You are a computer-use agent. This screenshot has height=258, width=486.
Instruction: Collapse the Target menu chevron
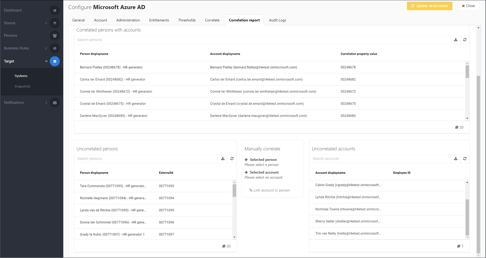tap(46, 61)
